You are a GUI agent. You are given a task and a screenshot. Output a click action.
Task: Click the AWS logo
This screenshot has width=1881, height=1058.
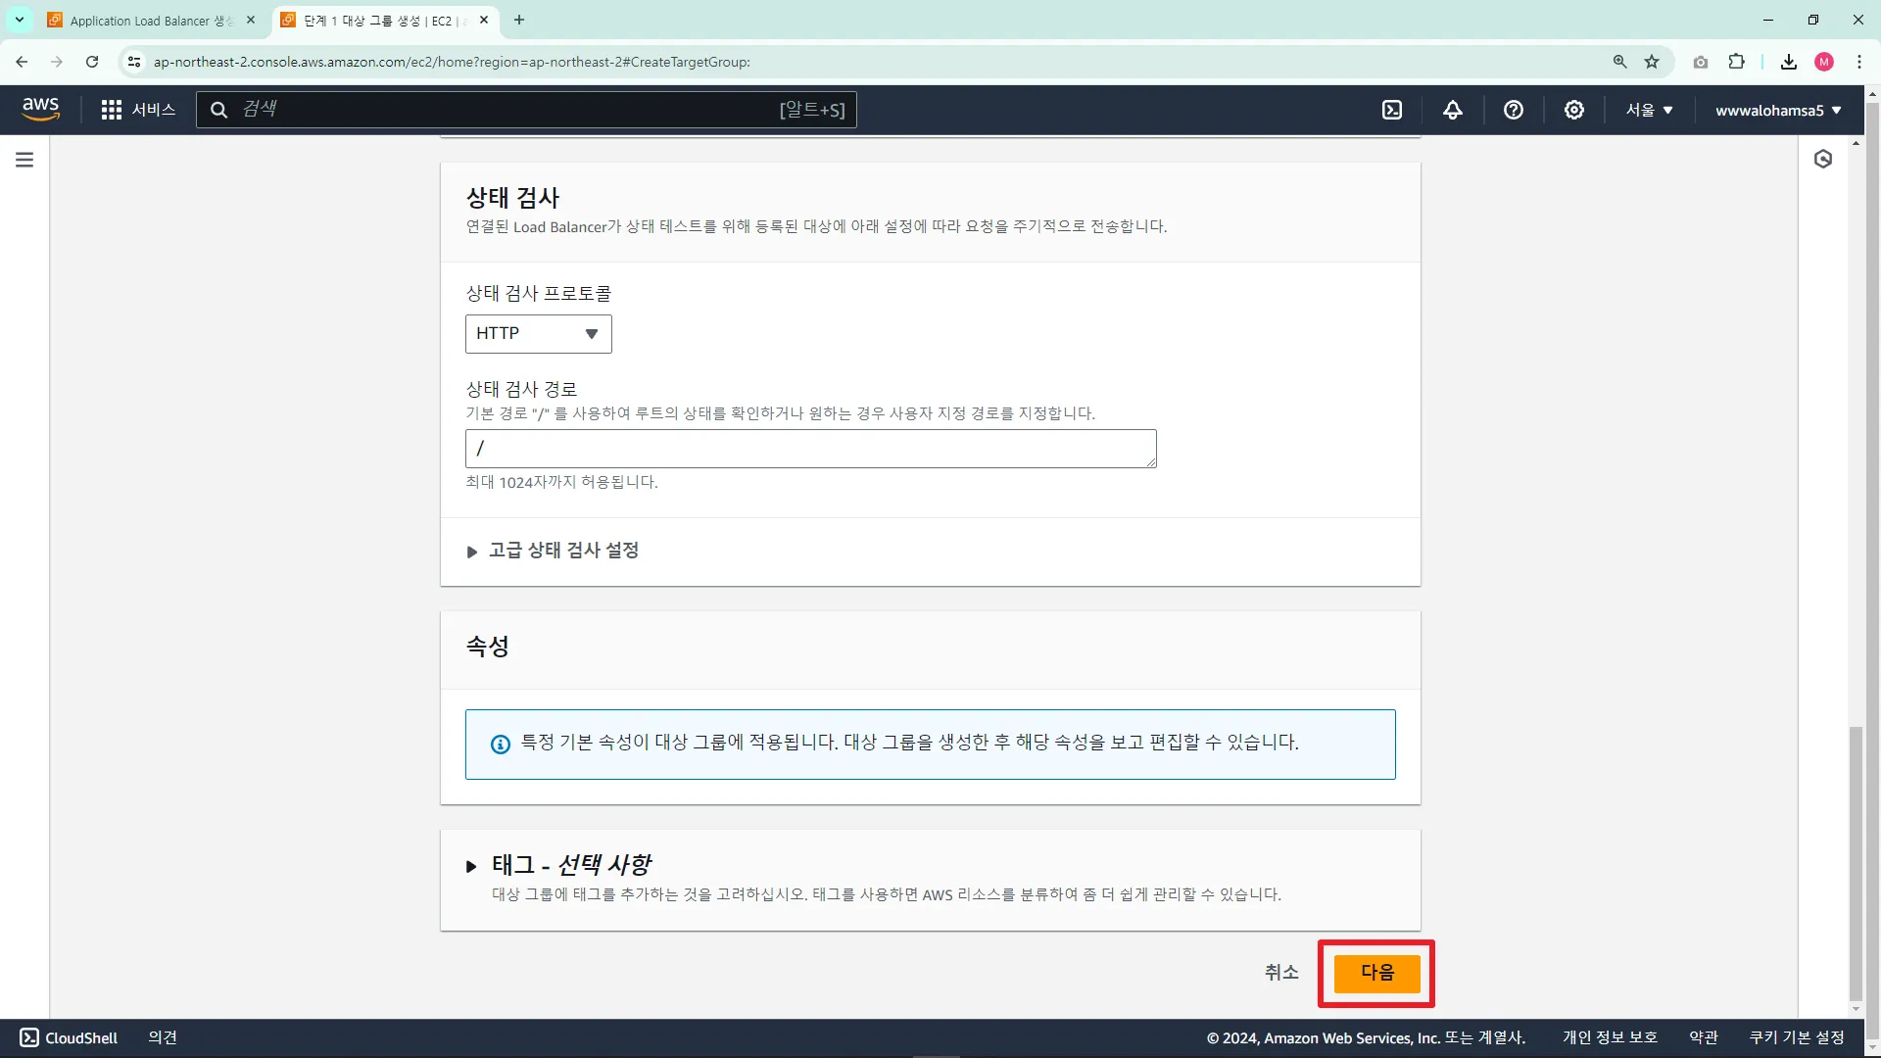pos(40,109)
